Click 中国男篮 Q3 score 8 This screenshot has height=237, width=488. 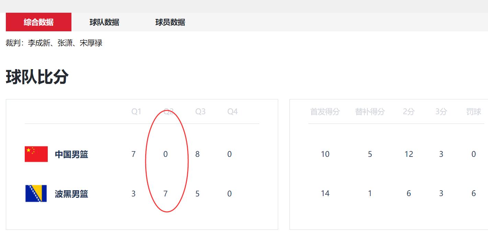(x=197, y=154)
